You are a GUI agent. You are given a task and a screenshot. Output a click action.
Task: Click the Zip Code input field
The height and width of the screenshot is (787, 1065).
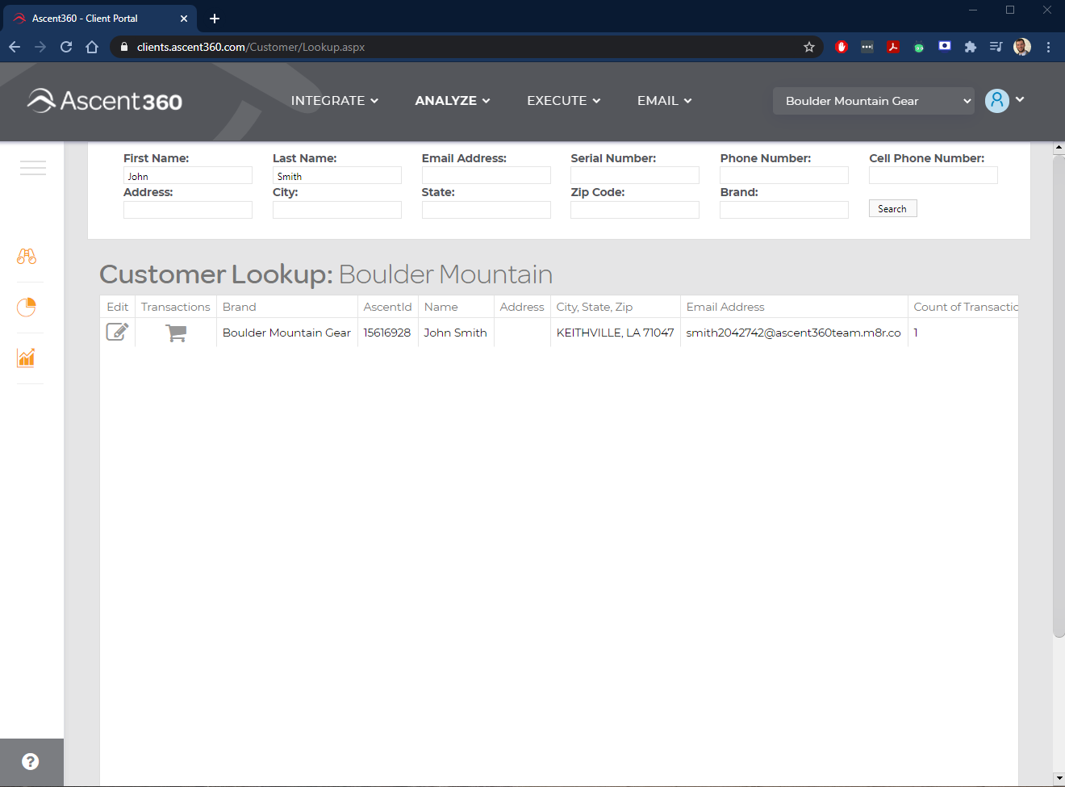(635, 210)
